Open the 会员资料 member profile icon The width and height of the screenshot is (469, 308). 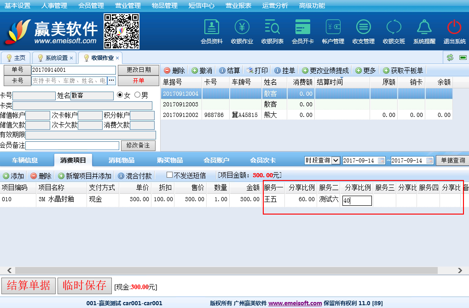(211, 28)
